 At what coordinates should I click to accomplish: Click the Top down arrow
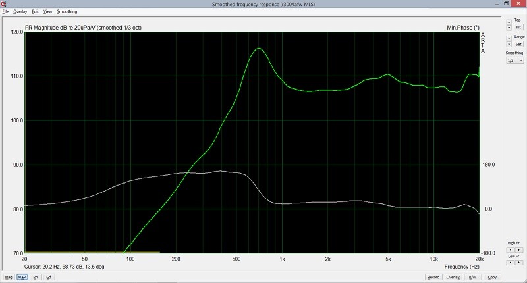point(509,28)
